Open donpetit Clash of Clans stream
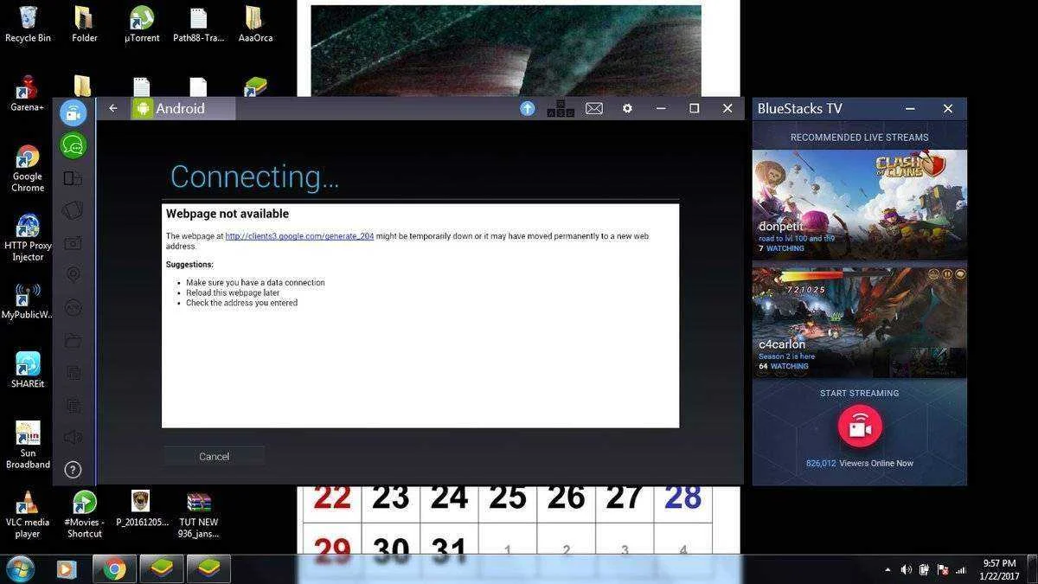Viewport: 1038px width, 584px height. (859, 204)
